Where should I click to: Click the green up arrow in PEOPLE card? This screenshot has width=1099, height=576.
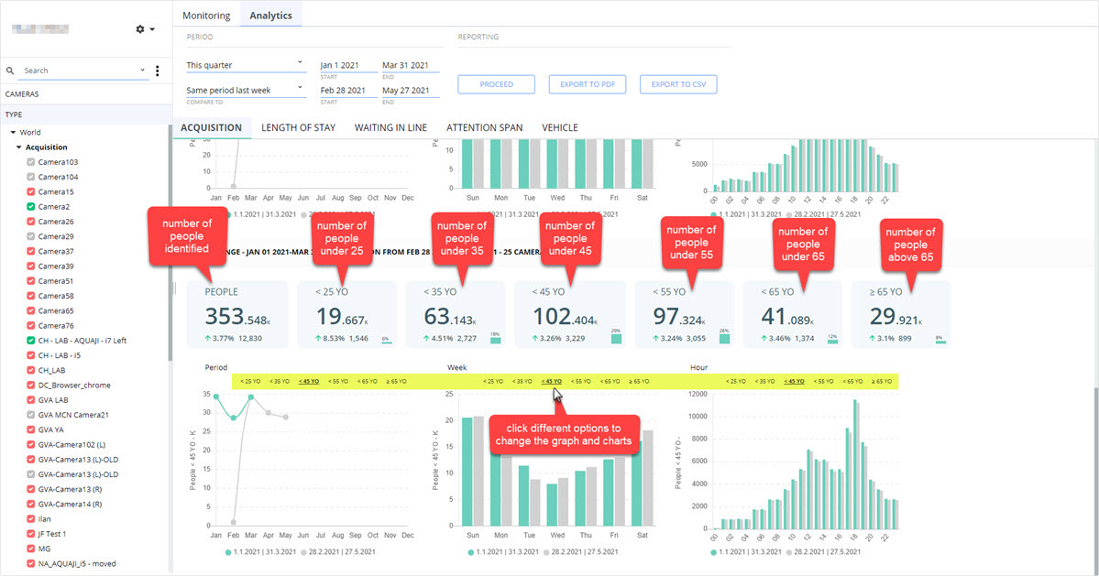tap(207, 338)
